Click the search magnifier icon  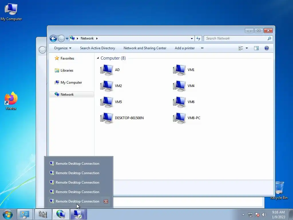tap(269, 39)
